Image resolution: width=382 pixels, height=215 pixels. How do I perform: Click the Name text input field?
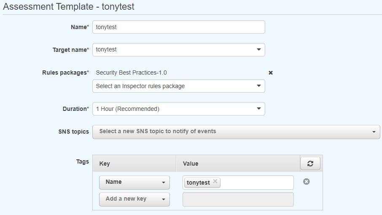(x=179, y=27)
